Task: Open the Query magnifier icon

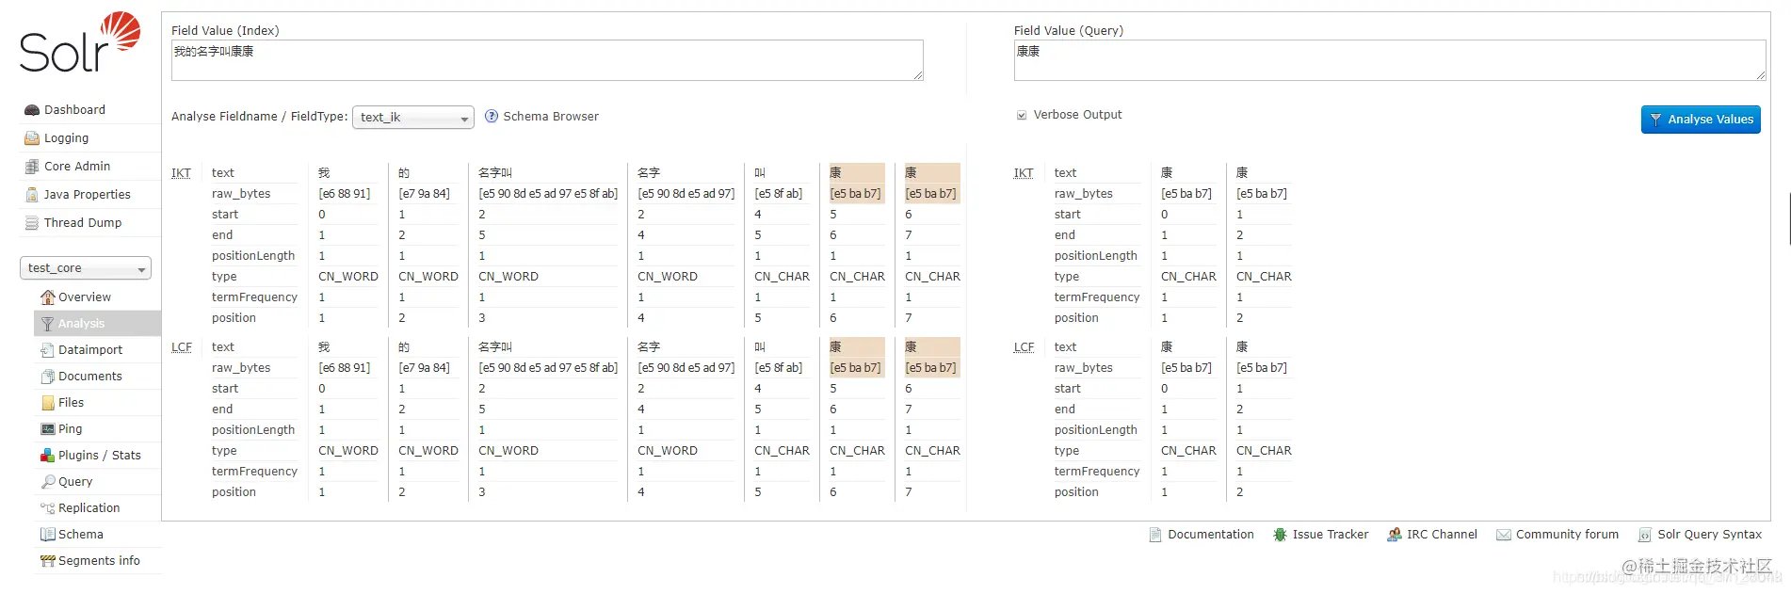Action: [x=47, y=482]
